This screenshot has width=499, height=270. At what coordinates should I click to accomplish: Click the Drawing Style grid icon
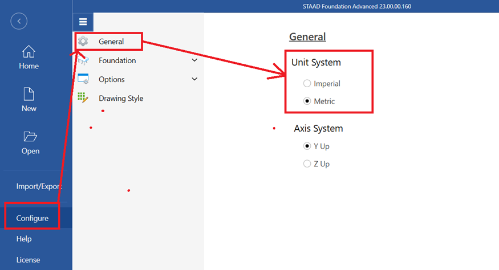pos(83,98)
